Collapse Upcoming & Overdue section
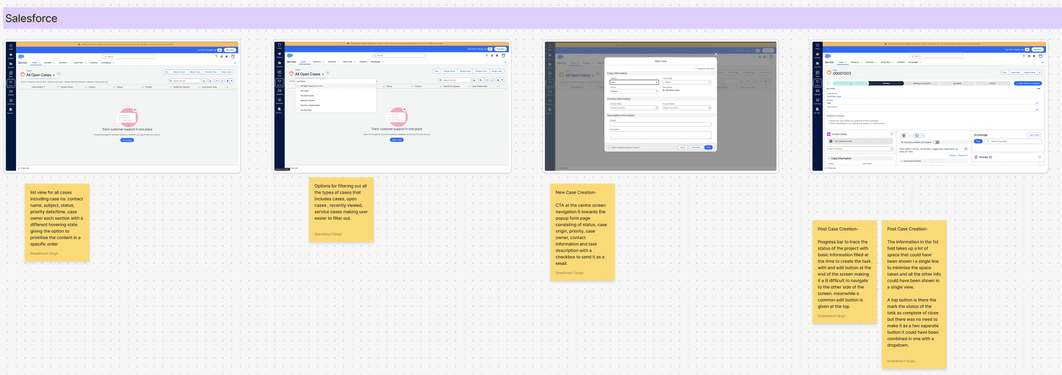1062x375 pixels. 902,161
